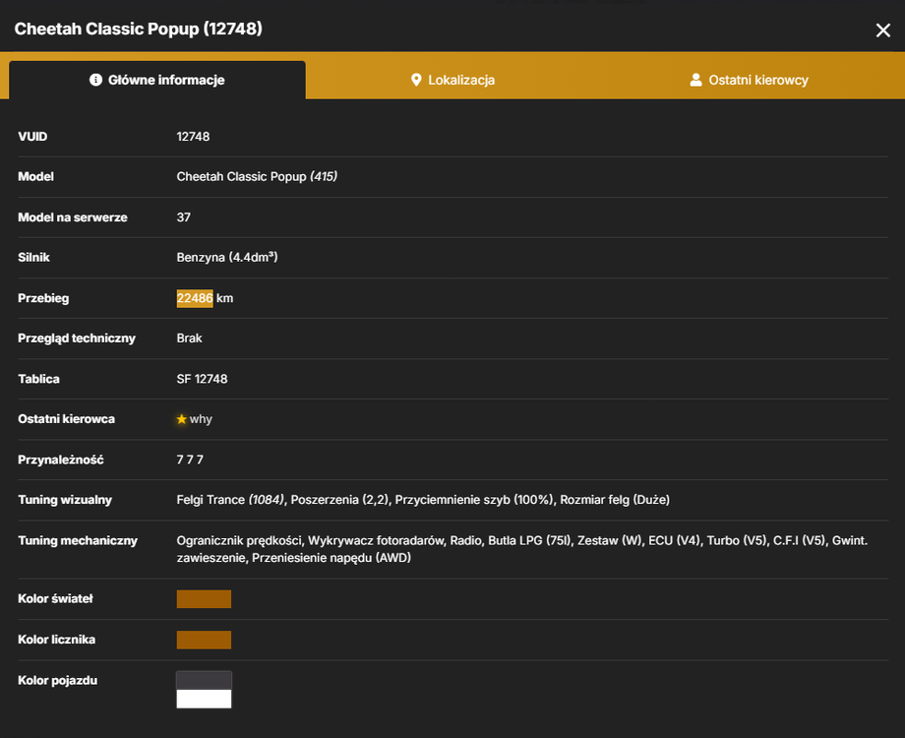Viewport: 905px width, 738px height.
Task: Click the VUID value 12748
Action: [x=193, y=137]
